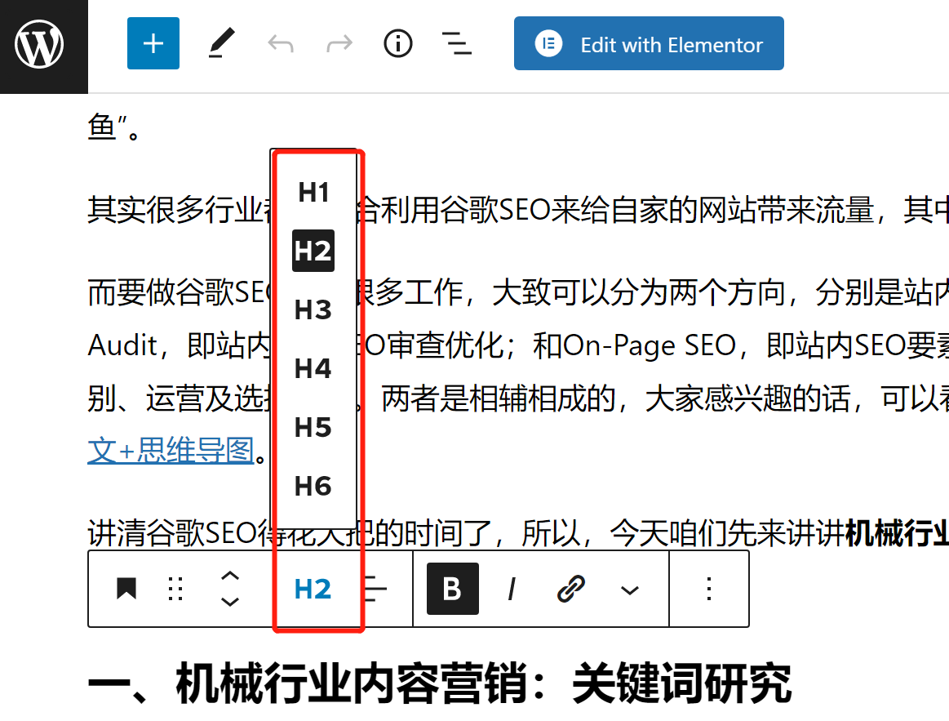Viewport: 949px width, 721px height.
Task: Click the paragraph starting with 其实很多行业
Action: pyautogui.click(x=518, y=210)
